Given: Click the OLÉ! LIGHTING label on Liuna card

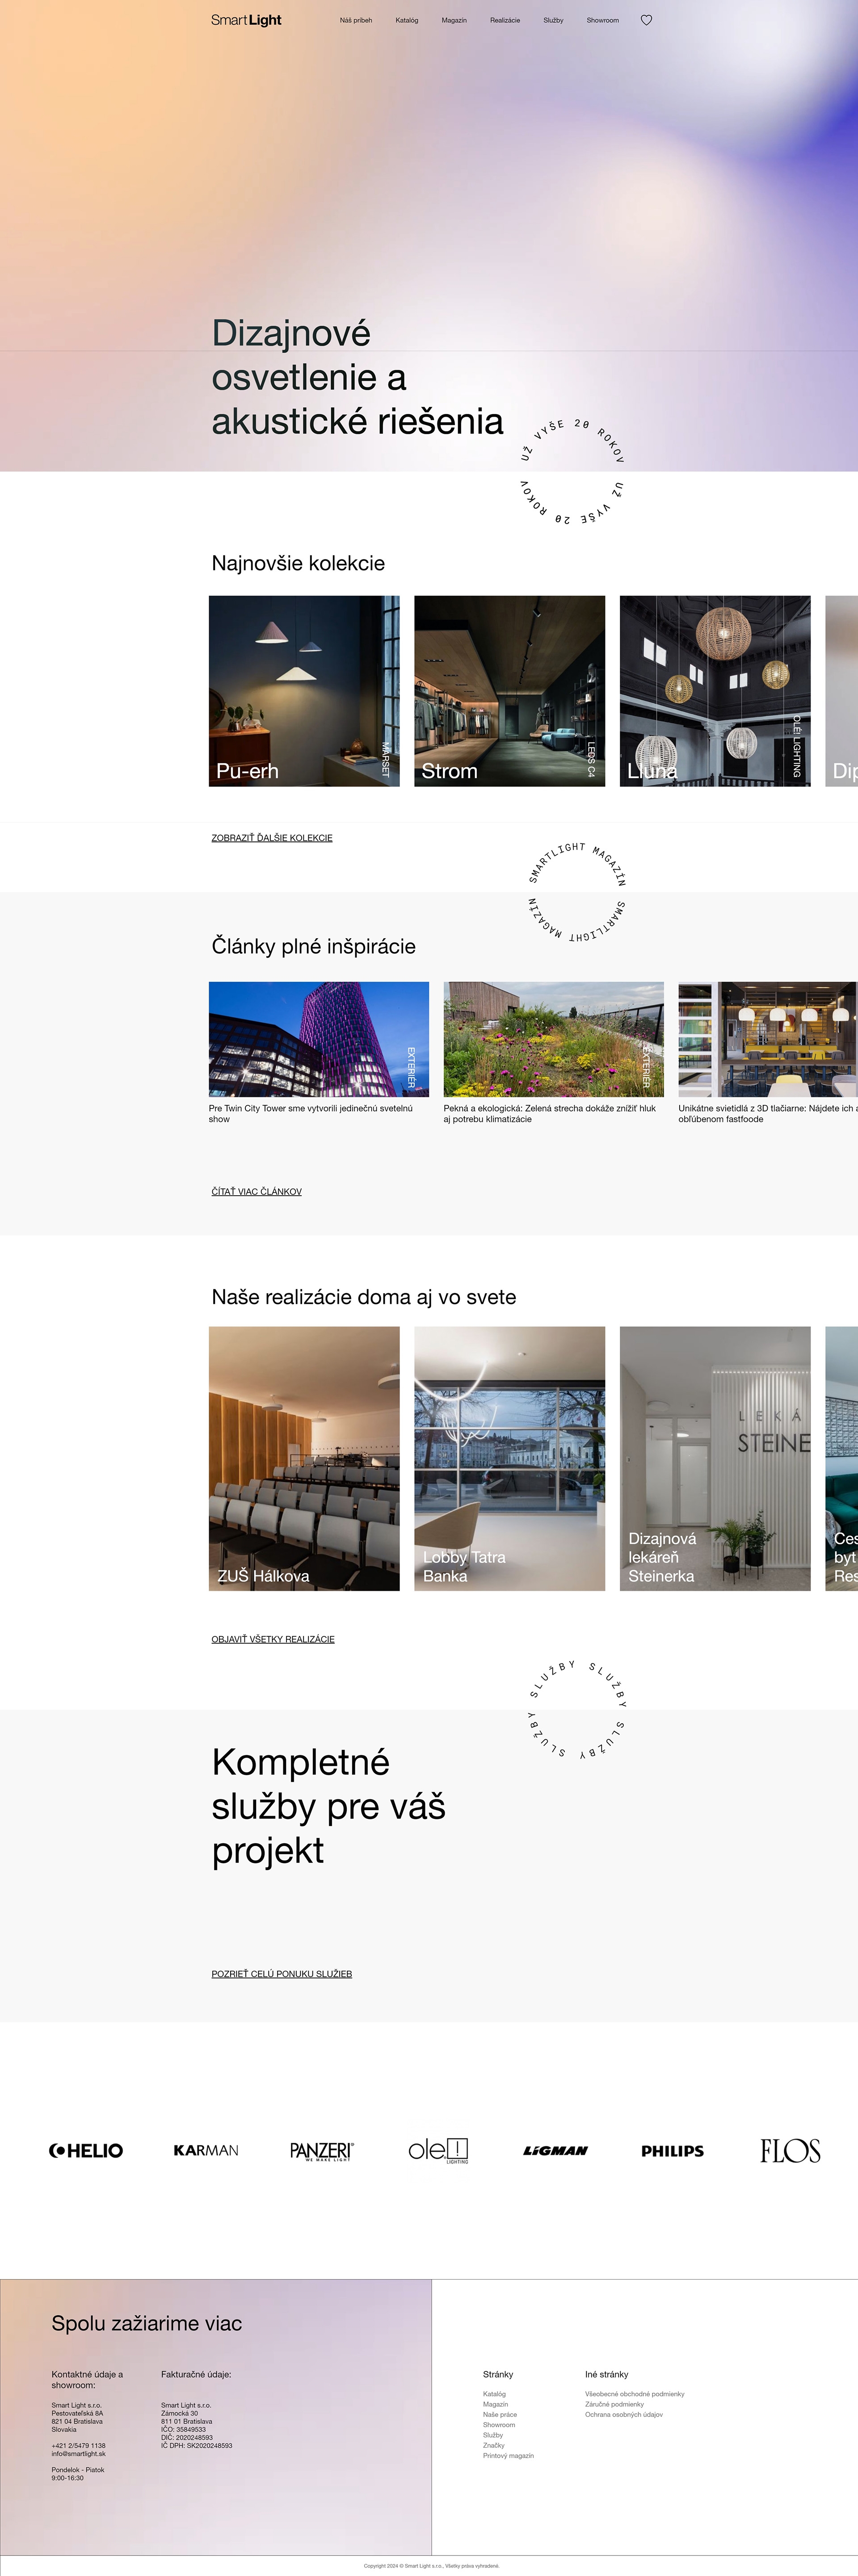Looking at the screenshot, I should click(x=797, y=746).
